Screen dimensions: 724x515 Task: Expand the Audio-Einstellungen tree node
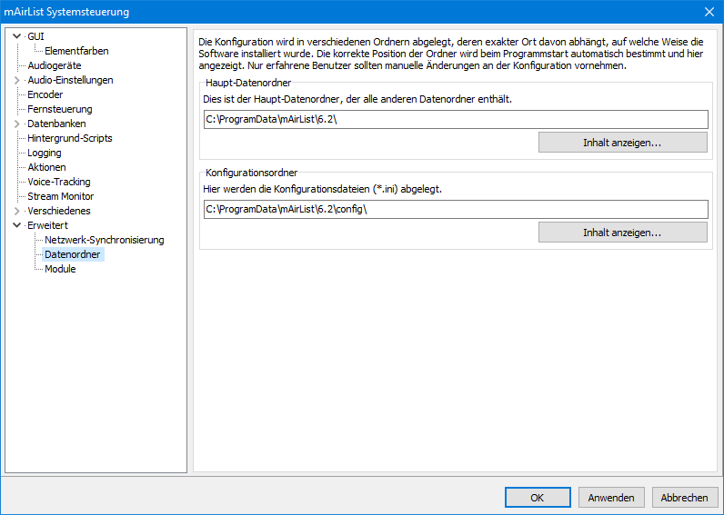(x=17, y=80)
